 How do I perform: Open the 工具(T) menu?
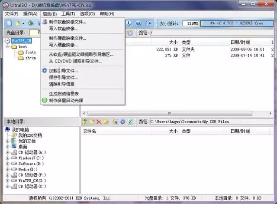pyautogui.click(x=68, y=14)
